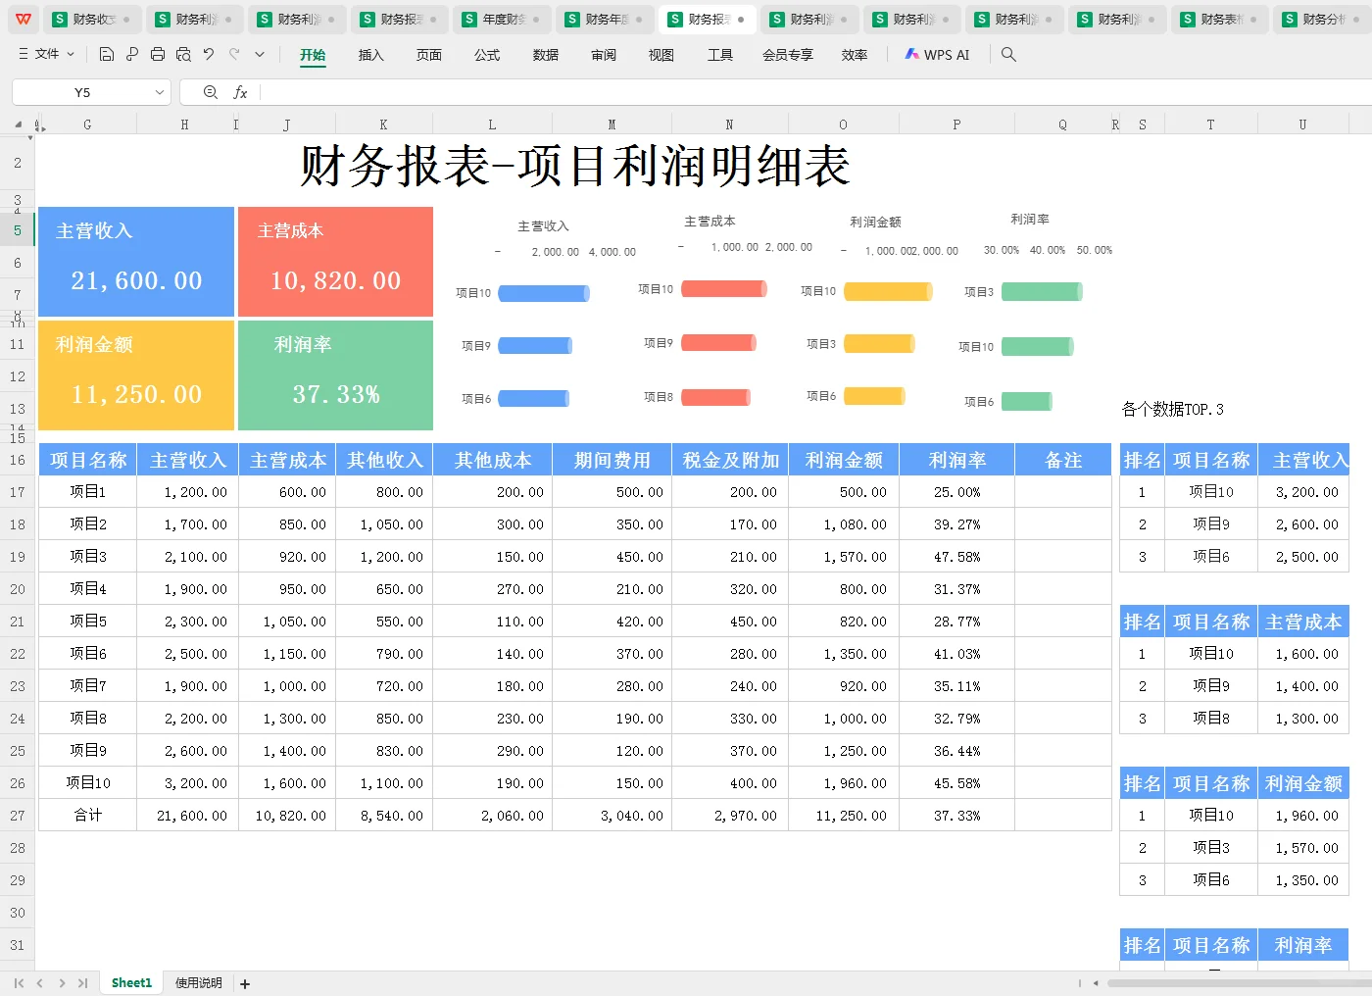This screenshot has width=1372, height=996.
Task: Add a new worksheet with the plus button
Action: pyautogui.click(x=245, y=983)
